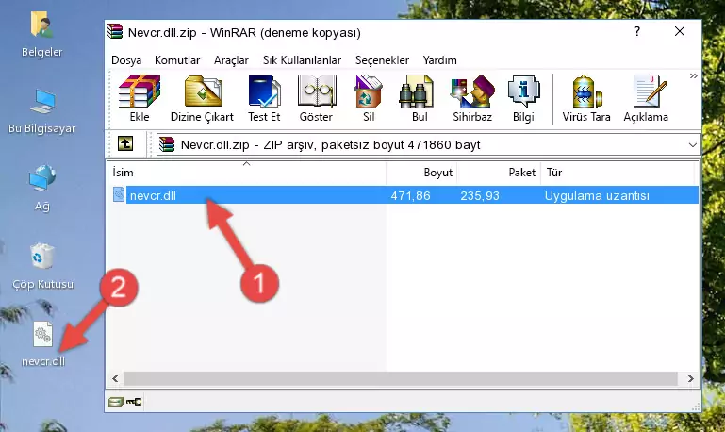Screen dimensions: 725x432
Task: Expand the toolbar overflow chevron
Action: (x=693, y=75)
